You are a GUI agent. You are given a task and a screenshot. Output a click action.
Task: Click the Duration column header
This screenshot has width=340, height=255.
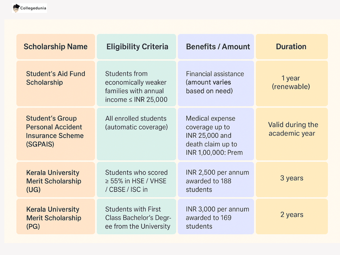coord(291,47)
